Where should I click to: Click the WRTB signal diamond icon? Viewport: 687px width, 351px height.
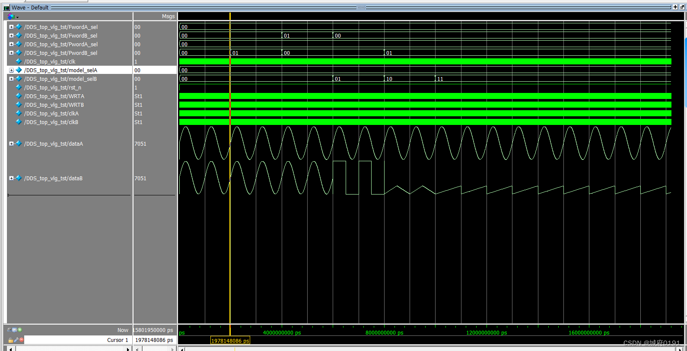click(x=19, y=105)
